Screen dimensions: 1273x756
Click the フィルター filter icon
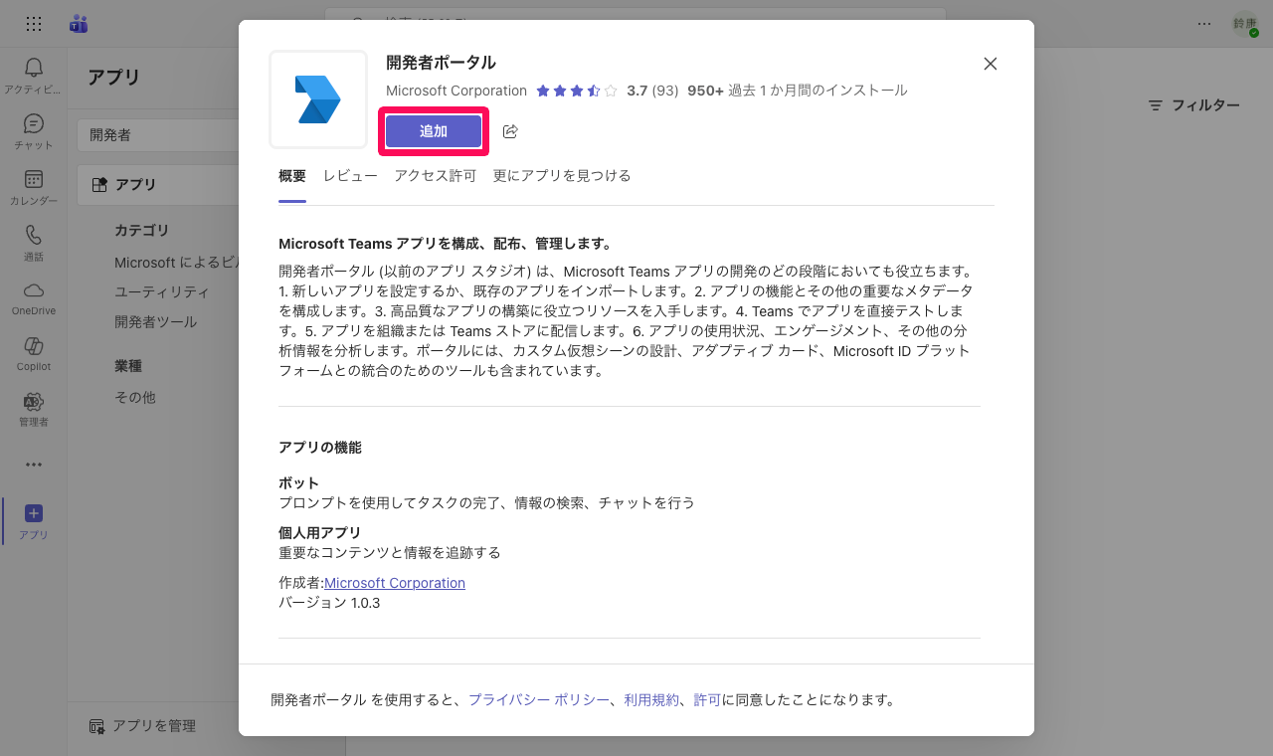point(1156,104)
